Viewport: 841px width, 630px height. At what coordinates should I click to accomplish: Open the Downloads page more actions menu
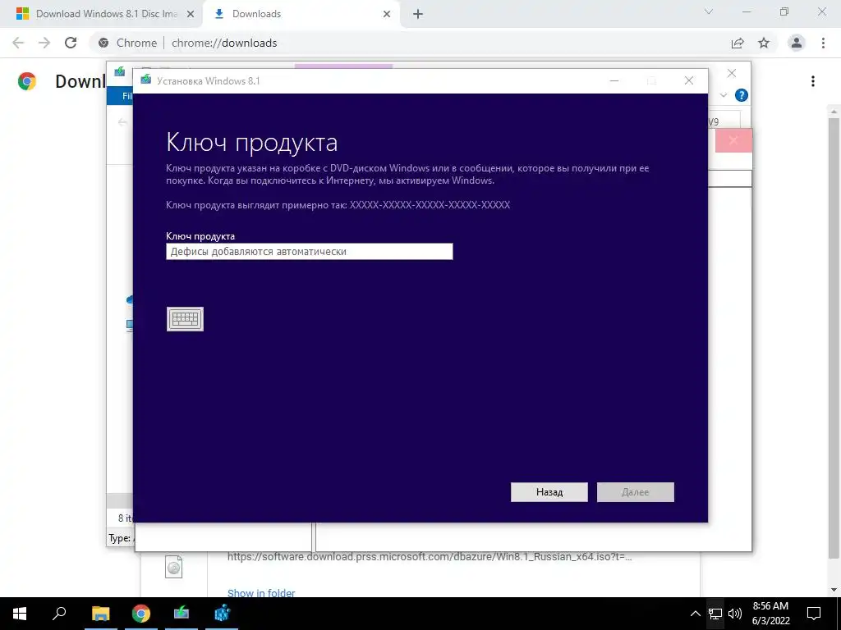[x=813, y=81]
